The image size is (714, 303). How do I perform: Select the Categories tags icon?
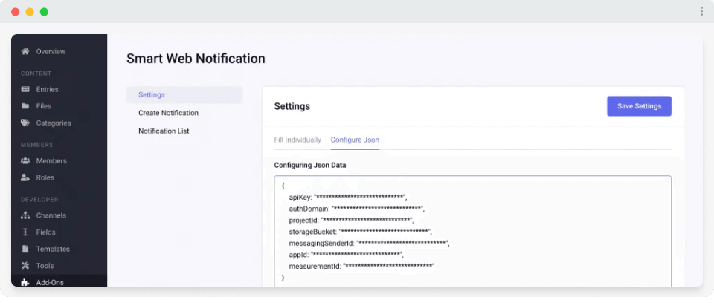pyautogui.click(x=25, y=123)
